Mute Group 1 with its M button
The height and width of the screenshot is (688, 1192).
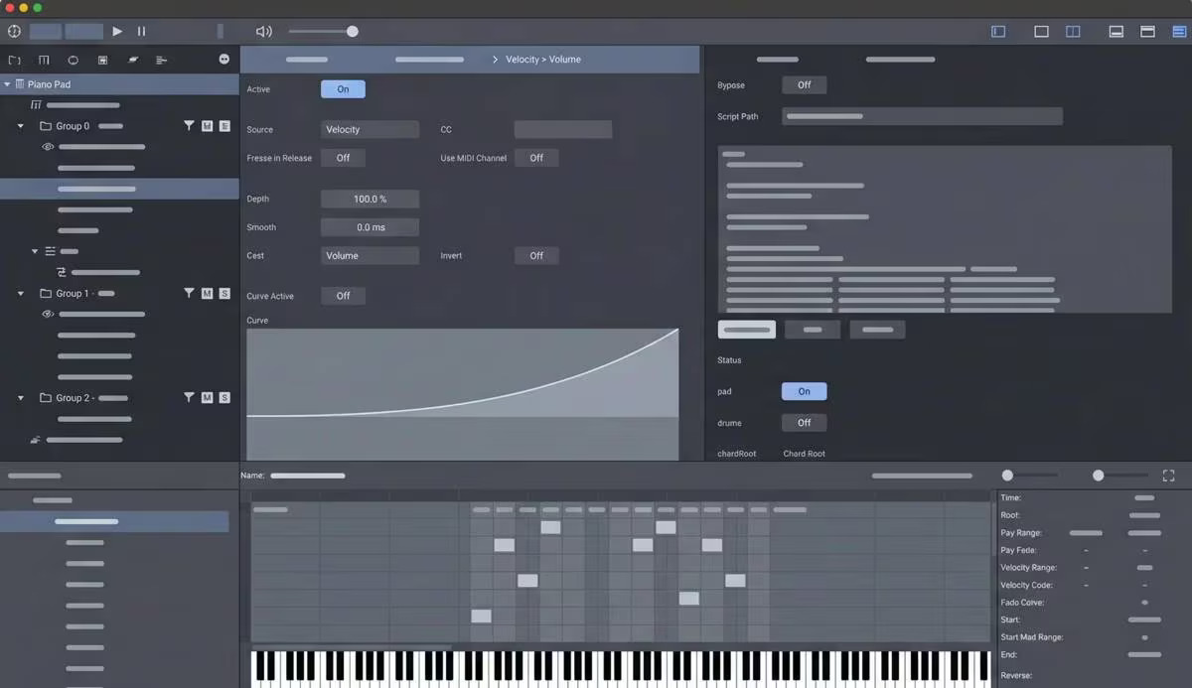[207, 293]
